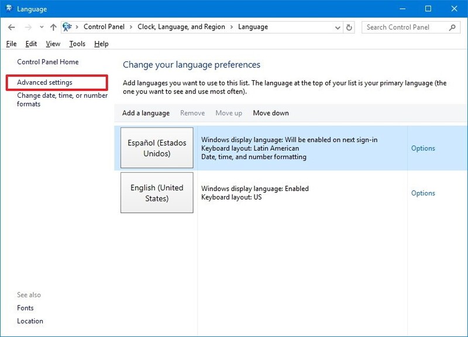Image resolution: width=468 pixels, height=337 pixels.
Task: Click the Language breadcrumb segment
Action: point(253,27)
